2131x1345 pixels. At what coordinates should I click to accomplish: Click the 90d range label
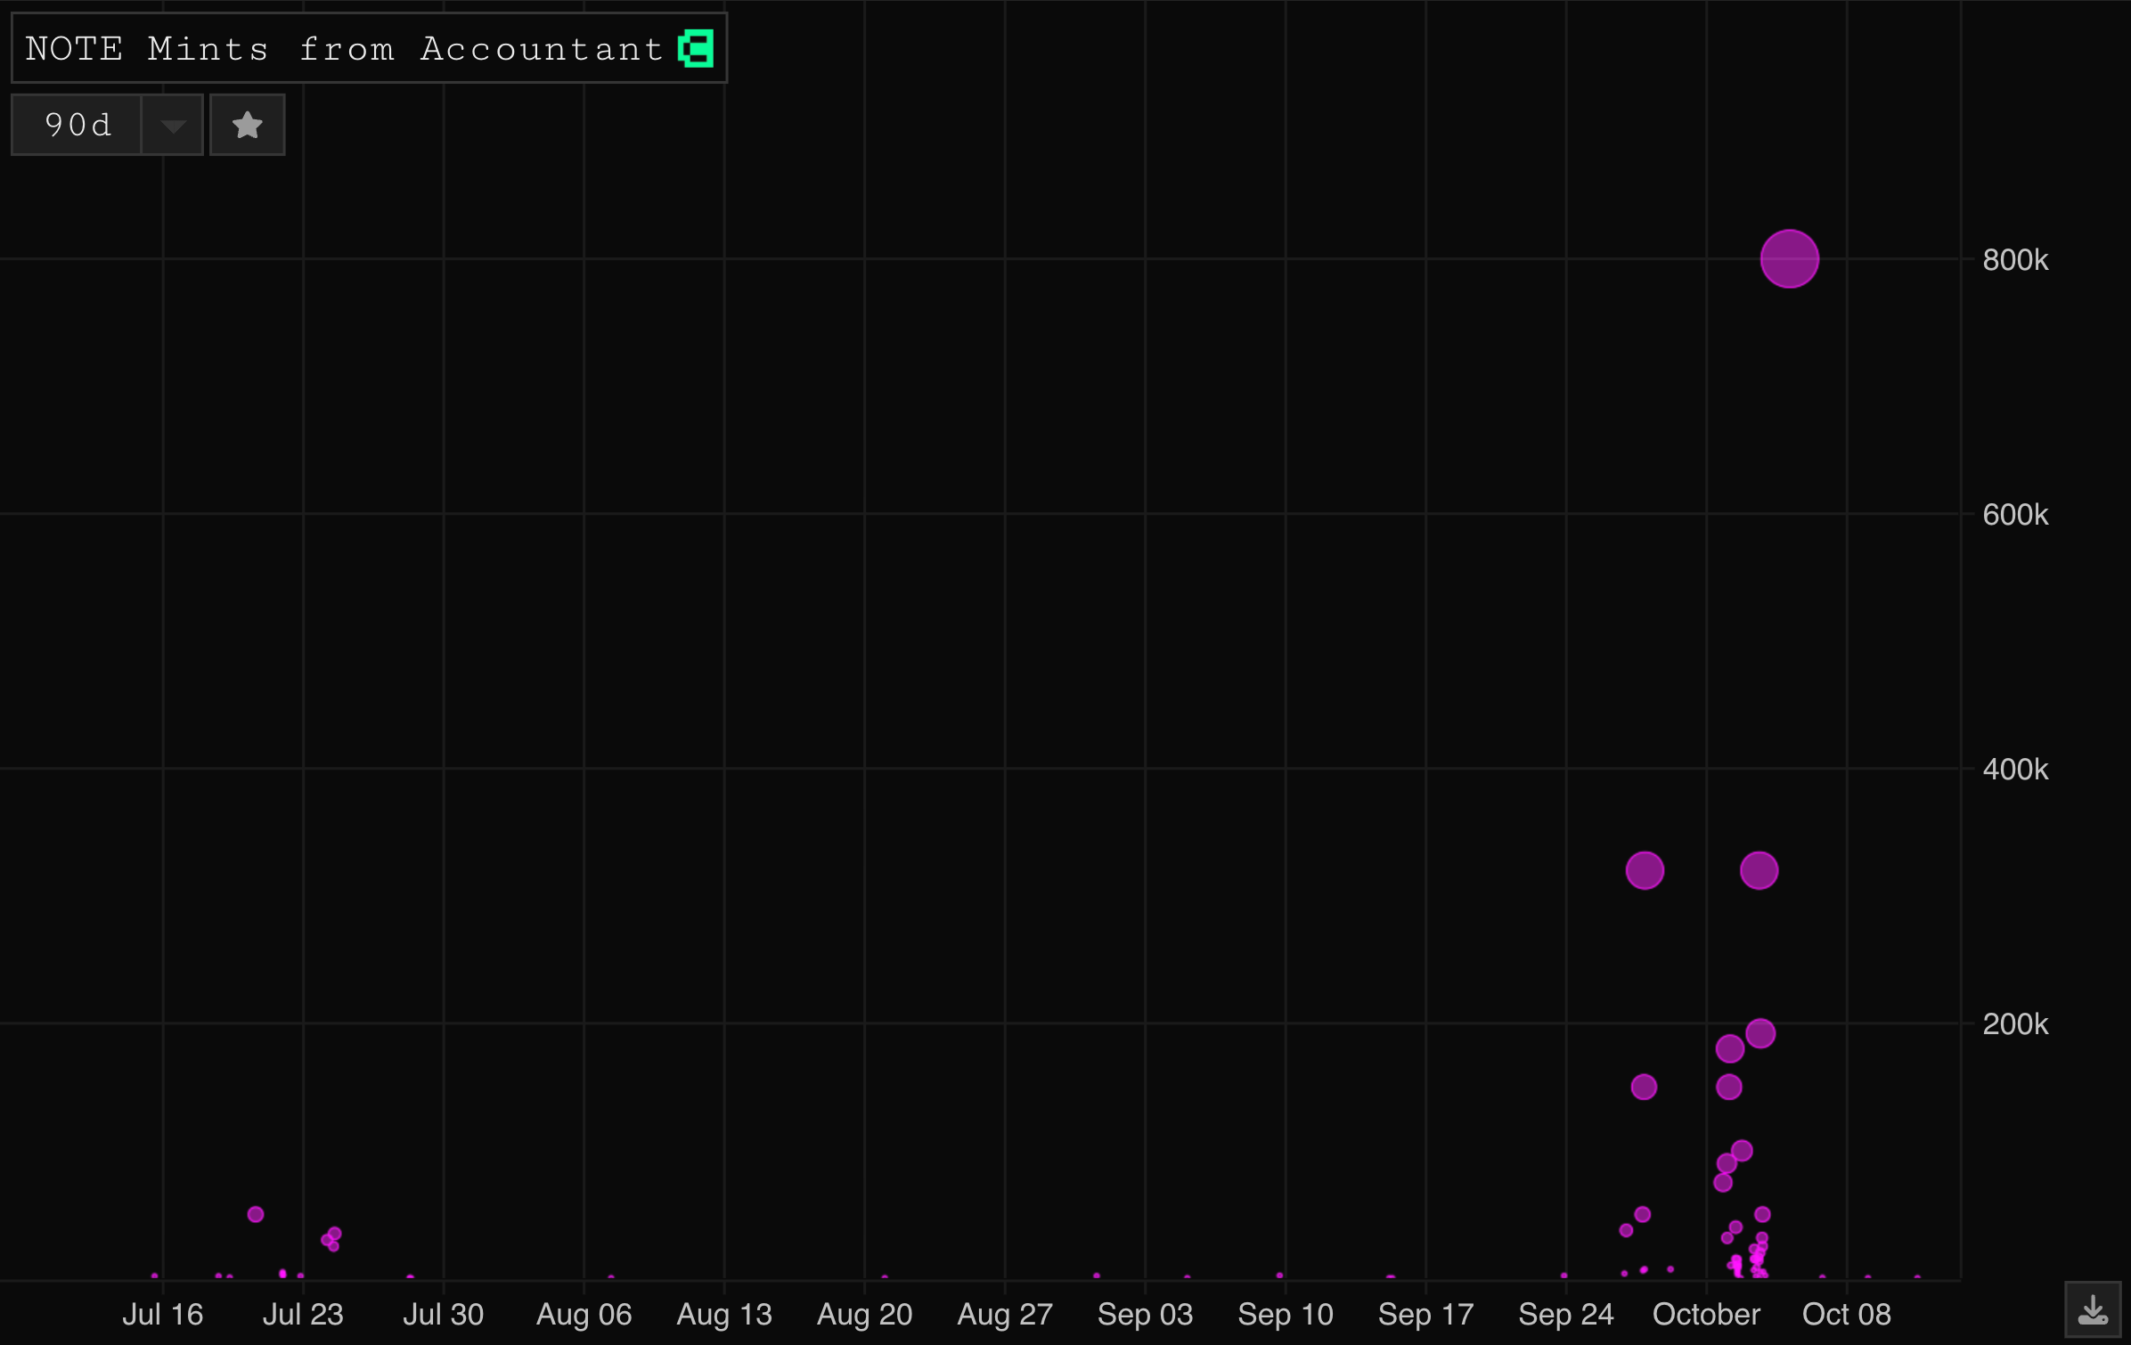coord(78,125)
